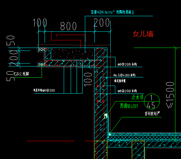Click the 'φ6.5@400(余同)' rebar label
Screen dimensions: 181x159
(125, 75)
